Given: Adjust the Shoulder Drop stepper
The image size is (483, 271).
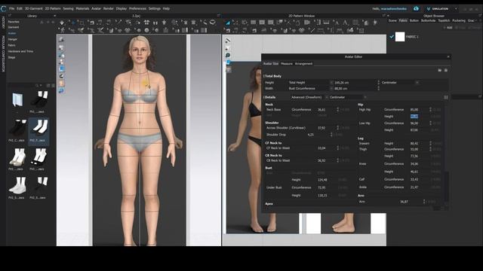Looking at the screenshot, I should (x=331, y=135).
